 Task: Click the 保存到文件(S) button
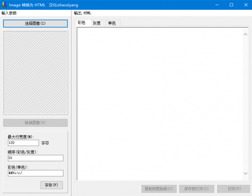(x=197, y=189)
